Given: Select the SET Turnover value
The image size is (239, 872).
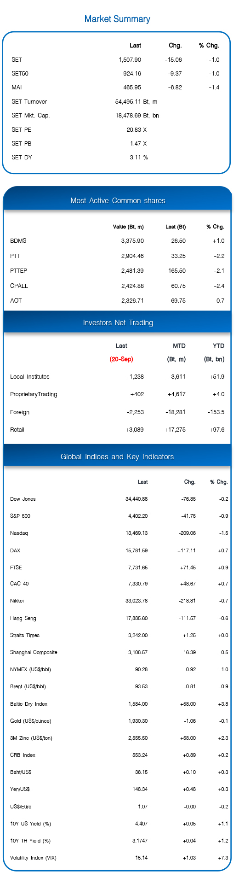Looking at the screenshot, I should [136, 102].
